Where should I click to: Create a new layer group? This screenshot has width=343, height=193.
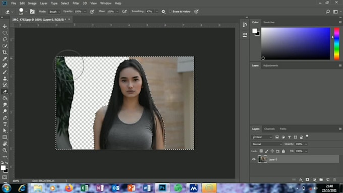321,180
